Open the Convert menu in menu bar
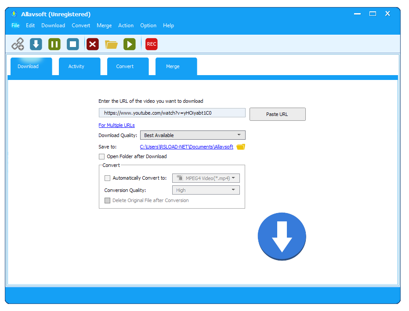Viewport: 409px width, 311px height. coord(81,25)
